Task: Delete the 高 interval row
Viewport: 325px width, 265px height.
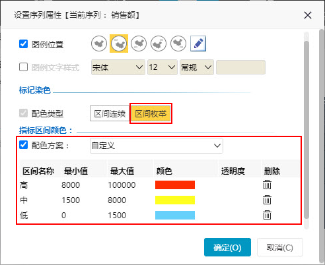Action: coord(267,185)
